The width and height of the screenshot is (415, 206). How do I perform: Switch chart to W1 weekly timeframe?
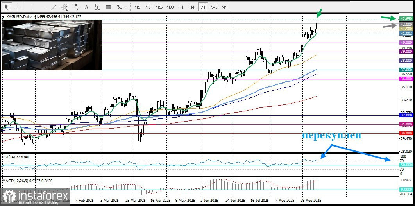click(x=214, y=7)
